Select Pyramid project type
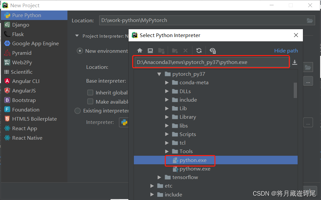 tap(34, 53)
